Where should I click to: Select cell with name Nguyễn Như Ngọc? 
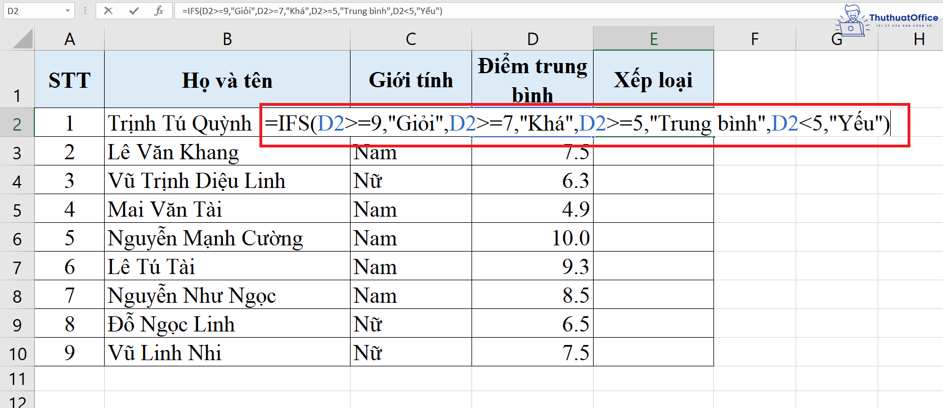pos(227,295)
